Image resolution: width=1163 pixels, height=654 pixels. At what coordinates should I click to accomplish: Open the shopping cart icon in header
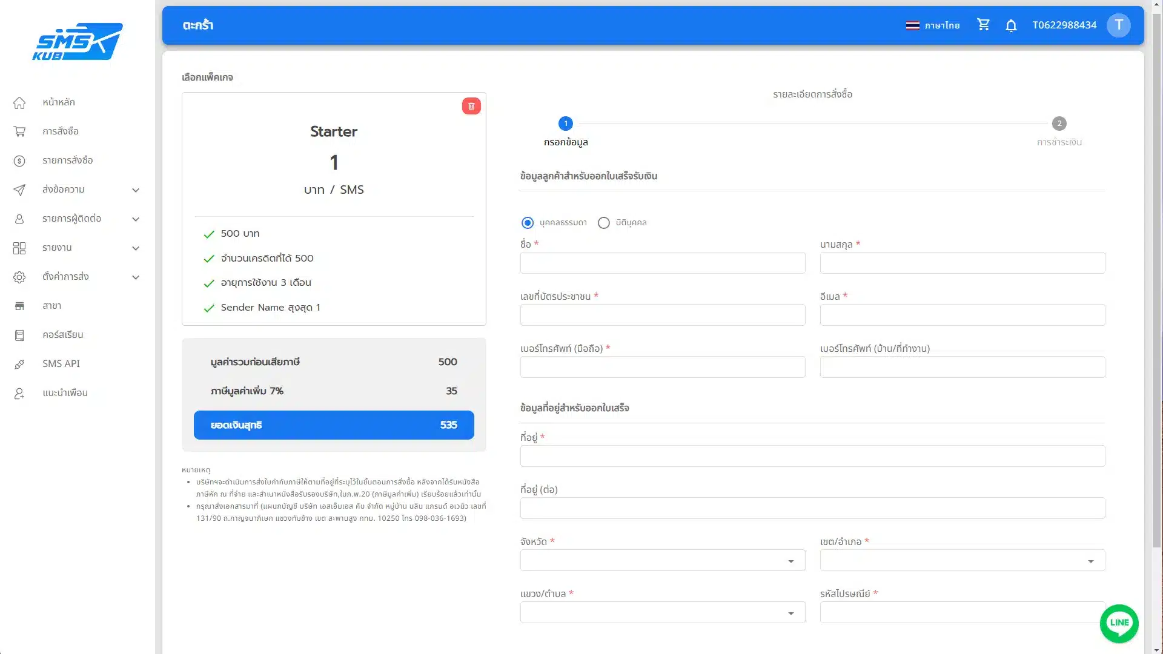tap(983, 25)
